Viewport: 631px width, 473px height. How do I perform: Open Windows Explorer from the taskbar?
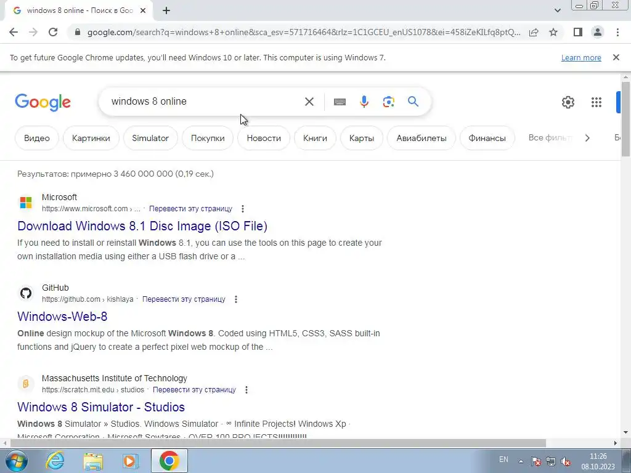(x=93, y=461)
